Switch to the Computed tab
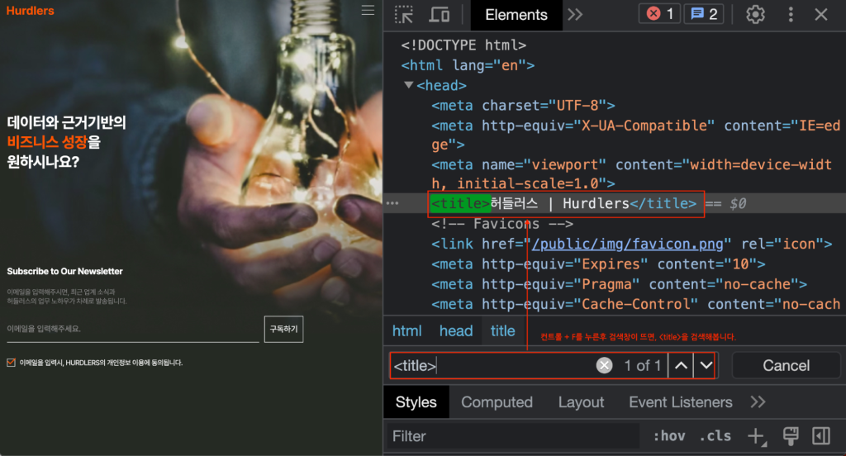846x456 pixels. (x=497, y=402)
